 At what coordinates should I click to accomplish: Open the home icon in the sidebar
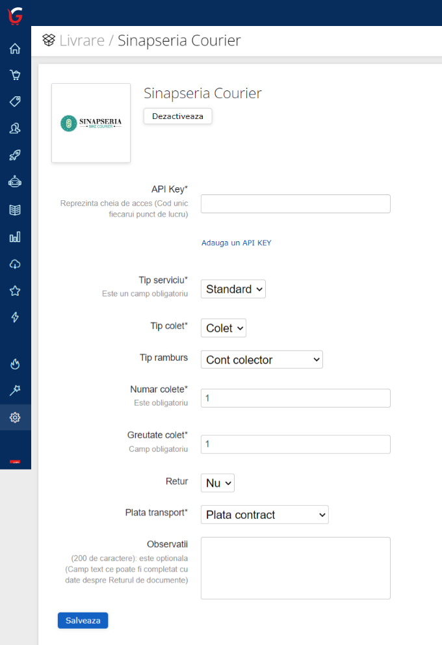point(15,49)
